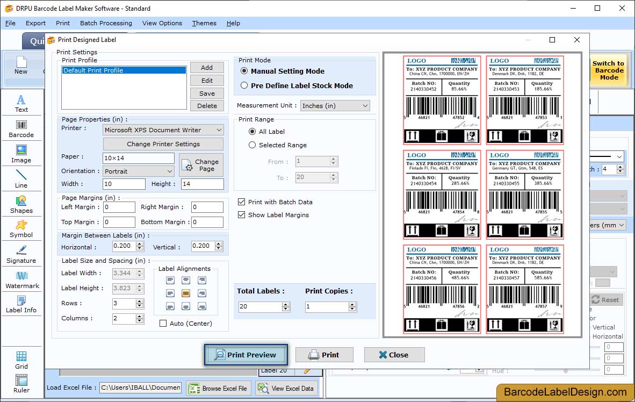Align label to bottom-left
The height and width of the screenshot is (402, 635).
click(x=170, y=306)
